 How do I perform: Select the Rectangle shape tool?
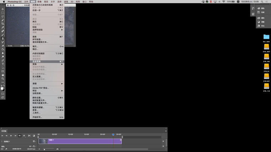click(x=3, y=71)
